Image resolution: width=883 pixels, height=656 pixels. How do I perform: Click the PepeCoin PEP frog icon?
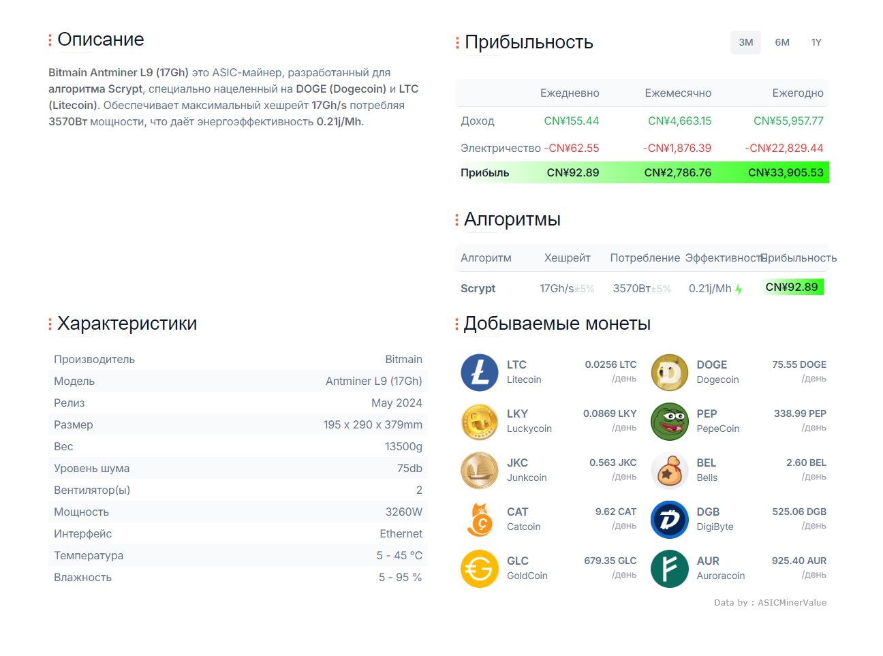coord(670,422)
